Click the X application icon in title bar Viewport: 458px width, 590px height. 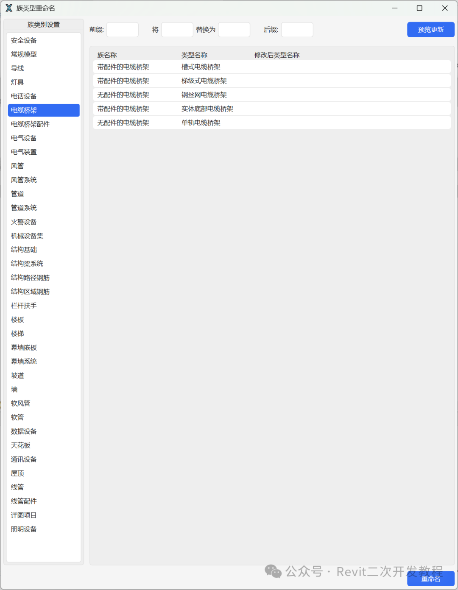tap(9, 8)
